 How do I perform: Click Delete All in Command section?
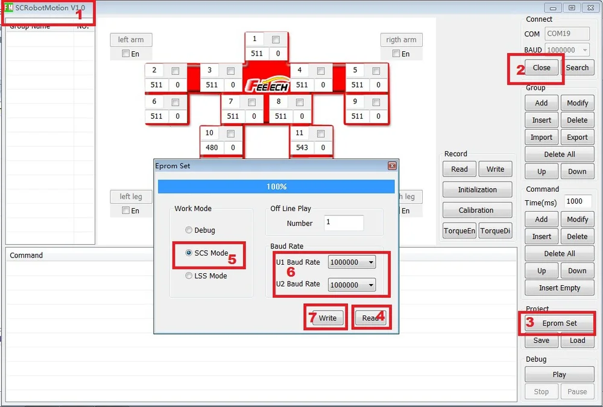pyautogui.click(x=560, y=253)
